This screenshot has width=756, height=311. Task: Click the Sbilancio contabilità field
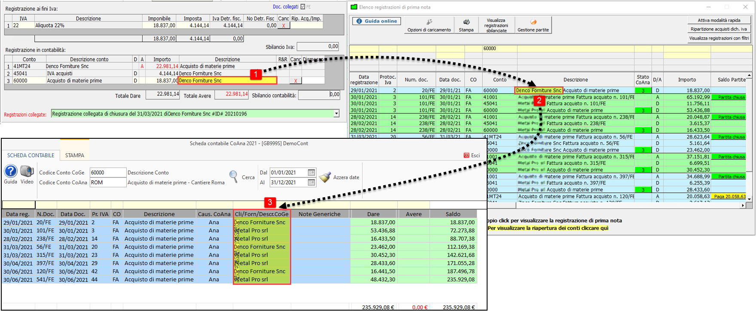(x=319, y=95)
